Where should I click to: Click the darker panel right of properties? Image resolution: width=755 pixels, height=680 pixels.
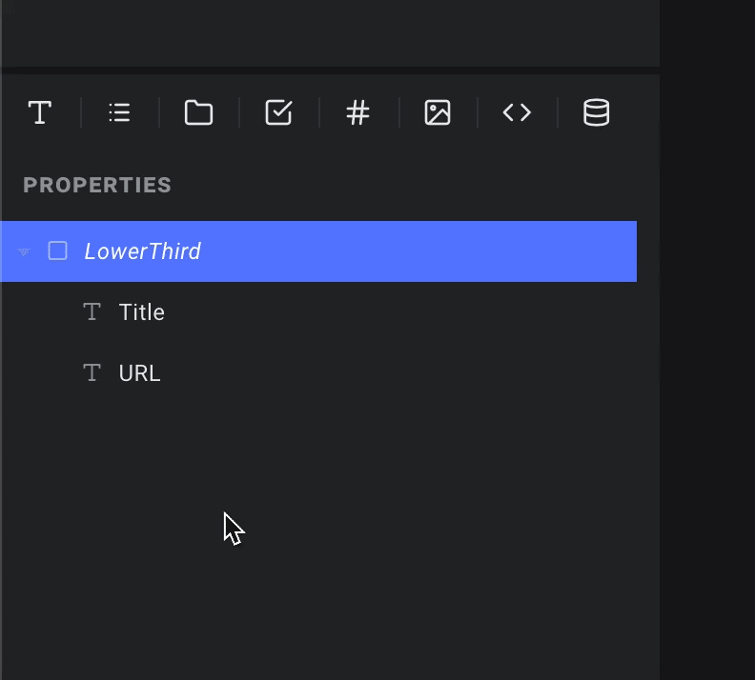(x=706, y=340)
